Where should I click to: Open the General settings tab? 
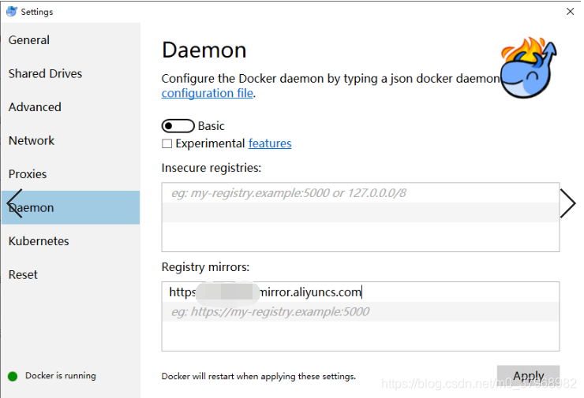(29, 40)
